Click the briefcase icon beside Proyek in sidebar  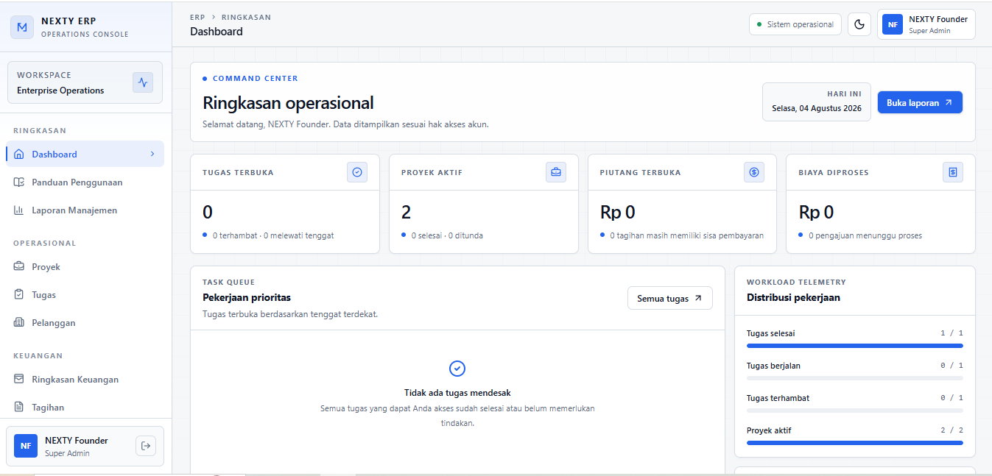pos(19,267)
